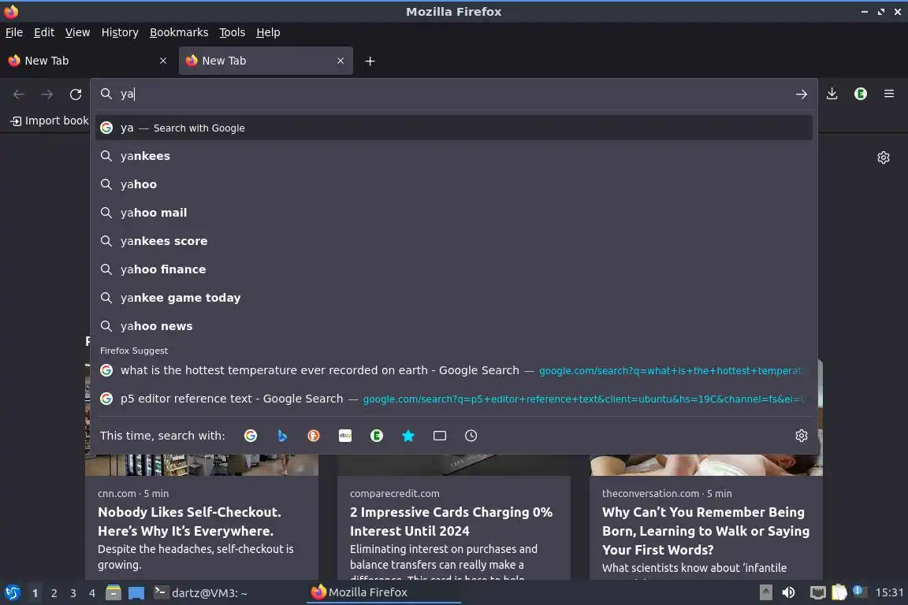
Task: Click the reload page button
Action: click(x=76, y=95)
